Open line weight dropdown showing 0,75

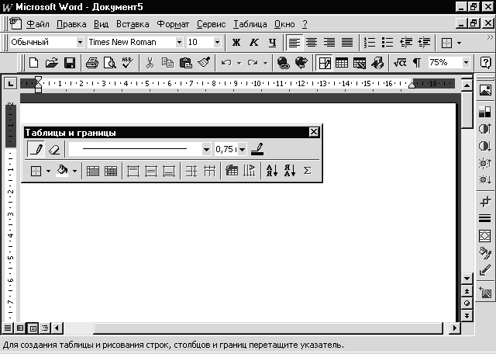point(242,149)
